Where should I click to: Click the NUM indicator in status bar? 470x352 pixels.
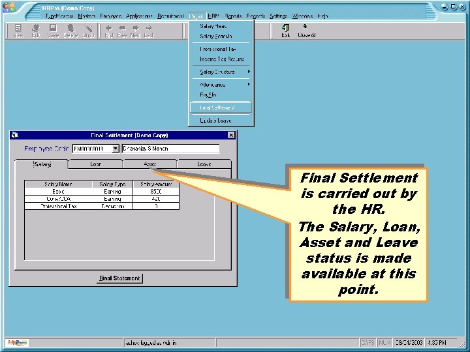tap(384, 342)
